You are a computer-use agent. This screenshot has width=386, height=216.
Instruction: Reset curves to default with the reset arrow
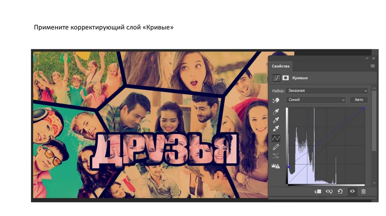click(x=340, y=191)
